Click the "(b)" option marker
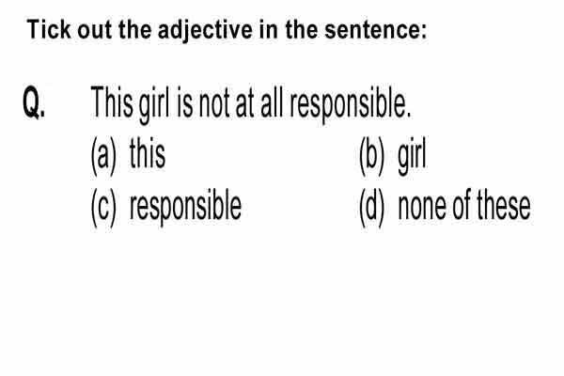The image size is (564, 376). [x=372, y=156]
